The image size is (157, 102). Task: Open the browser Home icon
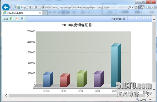tap(143, 7)
